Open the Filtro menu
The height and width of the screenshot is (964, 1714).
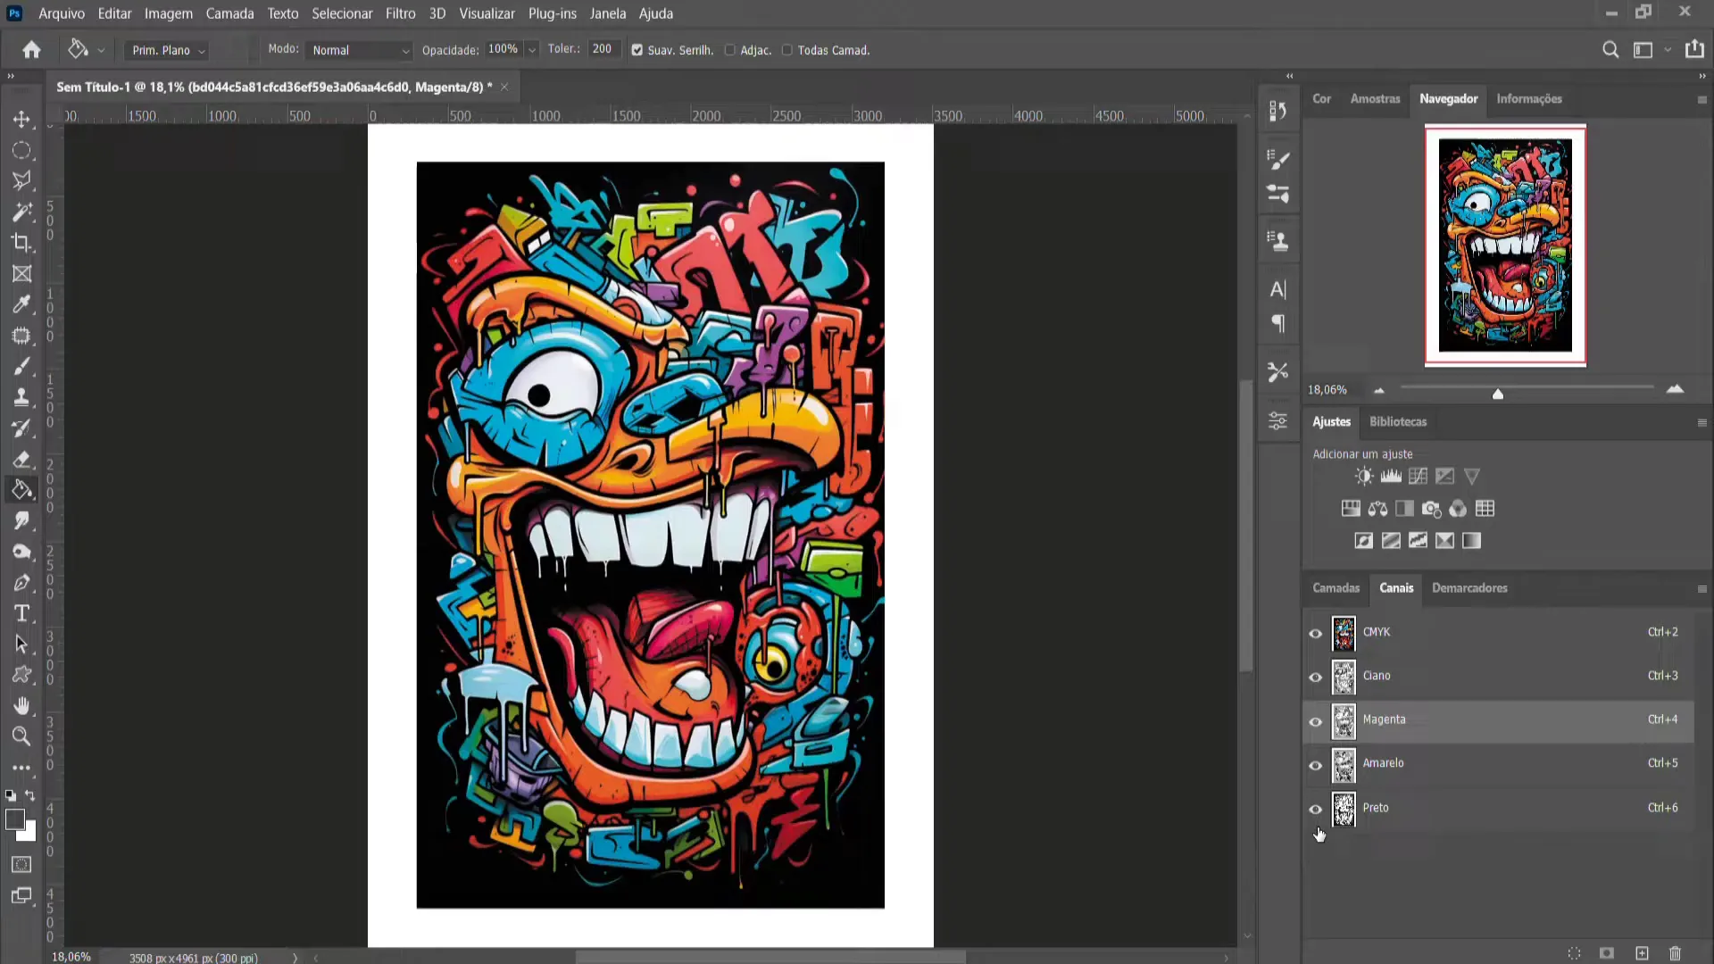pos(400,13)
